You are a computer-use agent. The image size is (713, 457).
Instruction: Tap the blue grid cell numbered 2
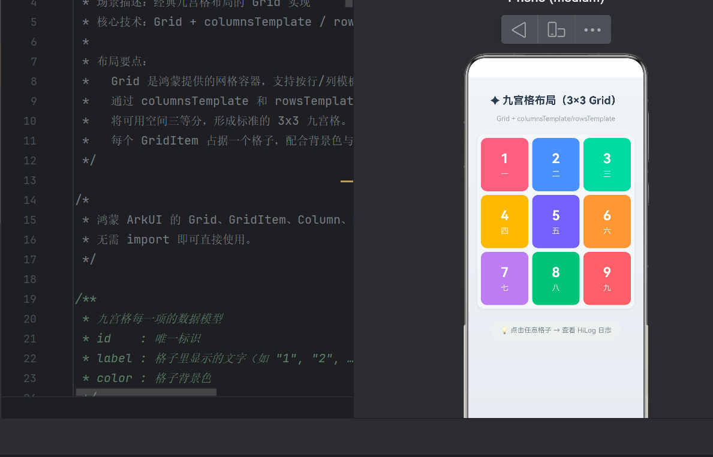(556, 164)
